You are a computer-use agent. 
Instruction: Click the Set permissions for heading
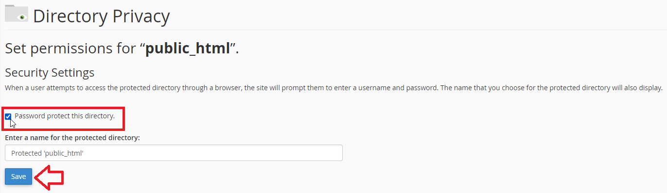[x=122, y=48]
